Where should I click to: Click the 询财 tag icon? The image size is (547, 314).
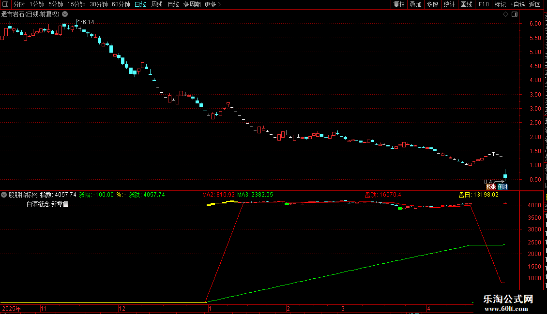[x=502, y=187]
